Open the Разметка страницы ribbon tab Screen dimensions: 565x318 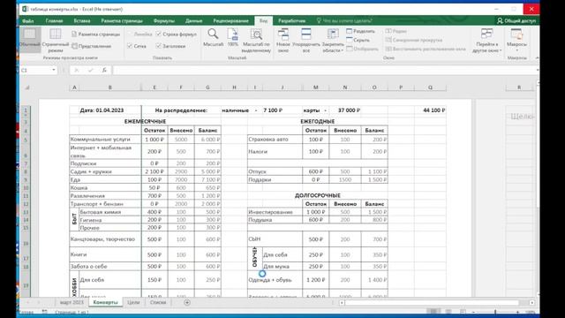122,21
